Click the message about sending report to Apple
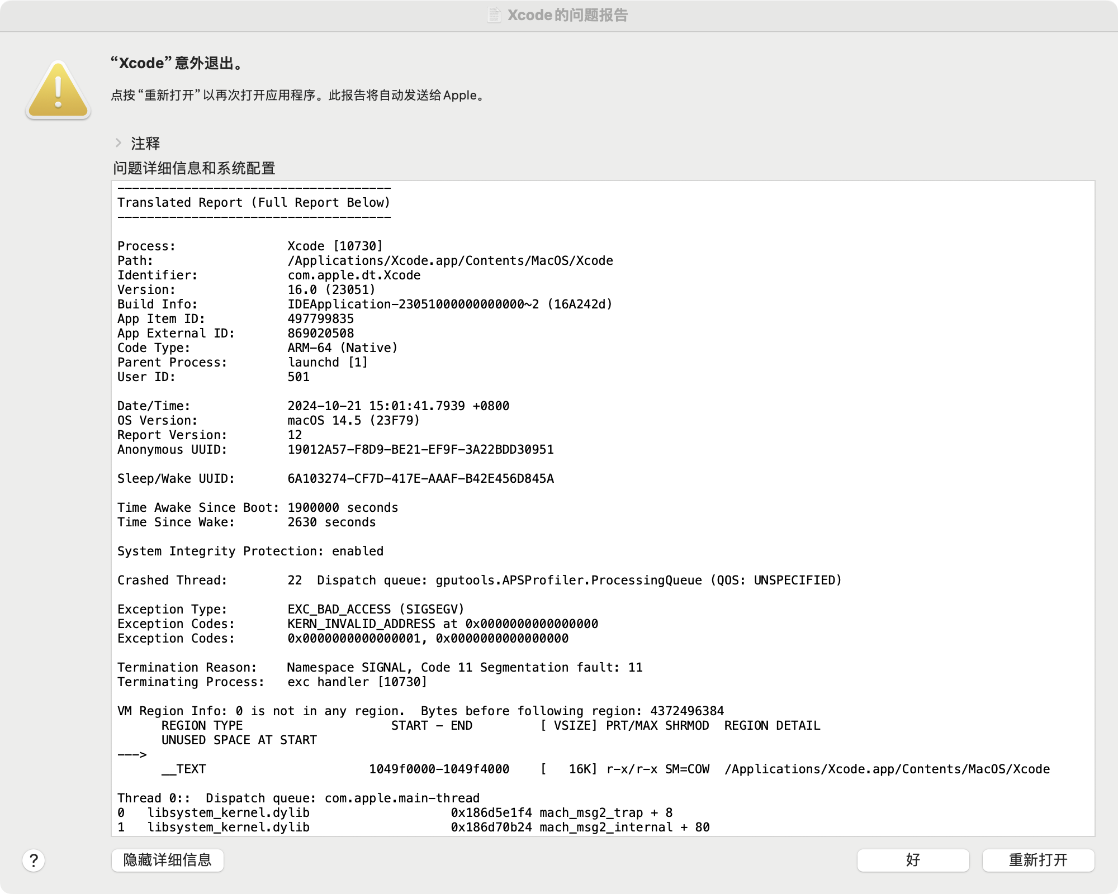The width and height of the screenshot is (1118, 894). [x=298, y=95]
